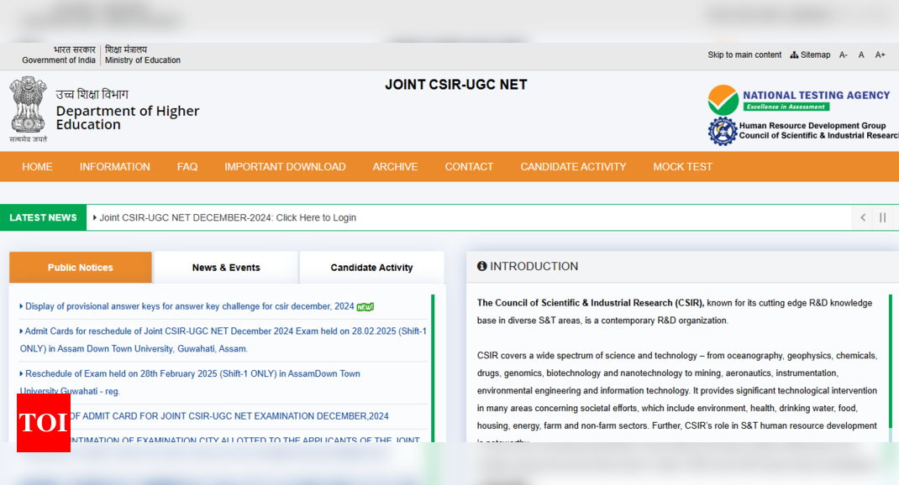Click the Sitemap icon link

810,55
